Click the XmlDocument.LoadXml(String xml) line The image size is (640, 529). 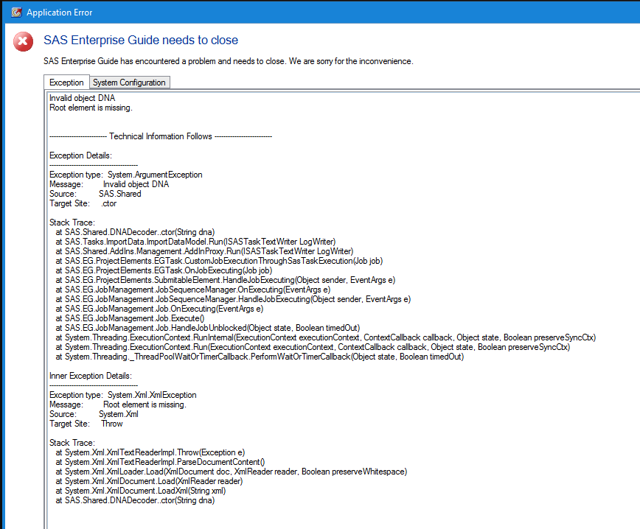point(145,491)
